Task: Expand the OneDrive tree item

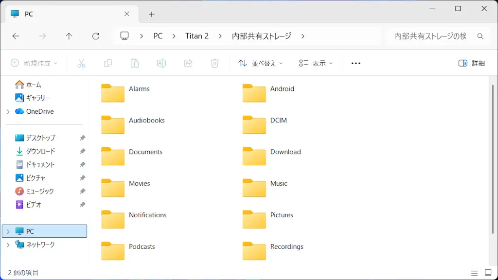Action: (8, 111)
